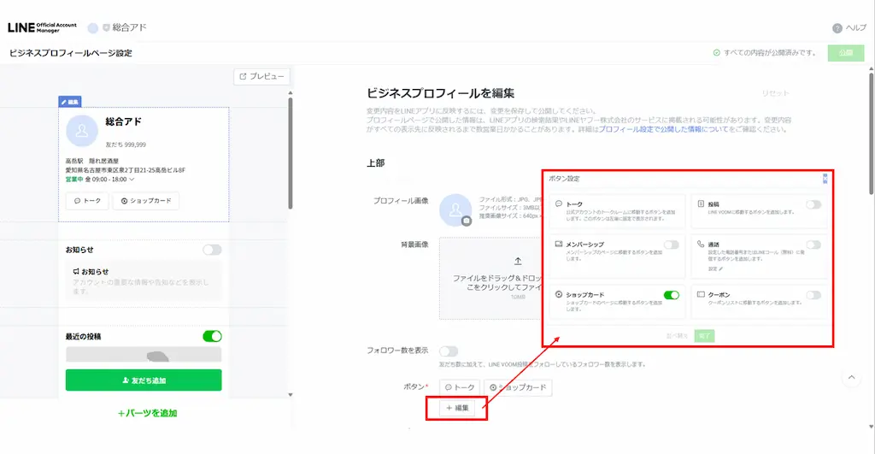Click the profile avatar in the preview card

tap(82, 131)
